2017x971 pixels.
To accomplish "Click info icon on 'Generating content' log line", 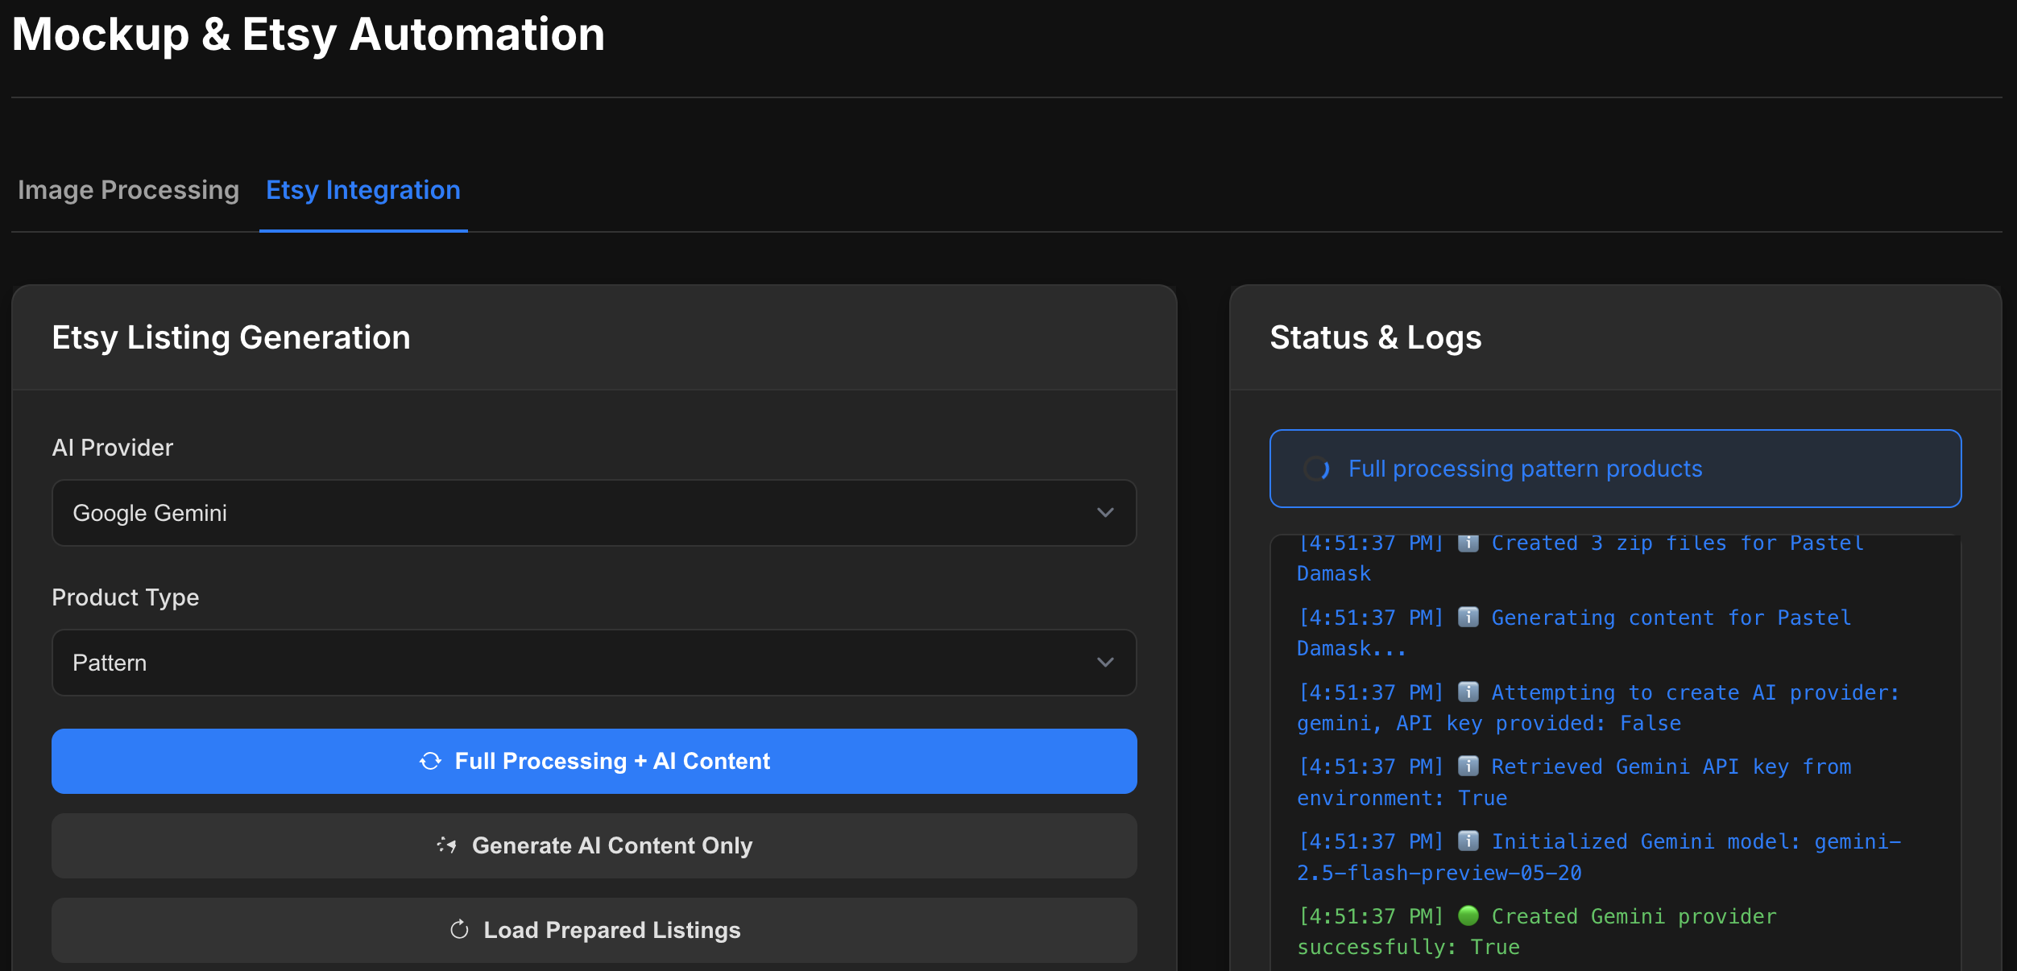I will [1468, 618].
